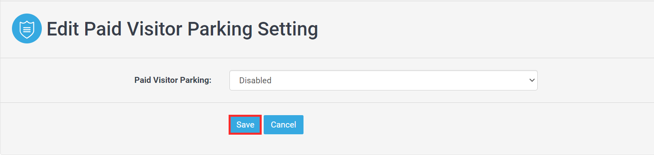Discard changes with the Cancel button
Screen dimensions: 654x155
point(284,125)
